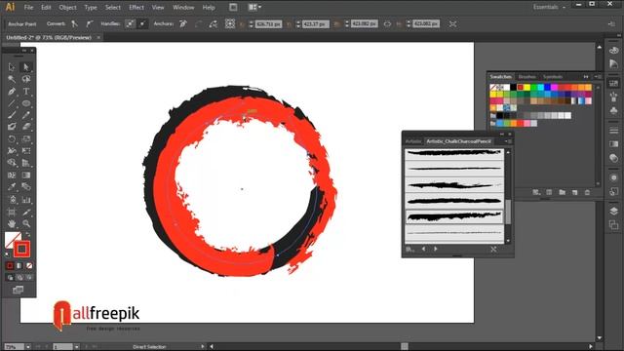
Task: Open the Object menu
Action: coord(67,7)
